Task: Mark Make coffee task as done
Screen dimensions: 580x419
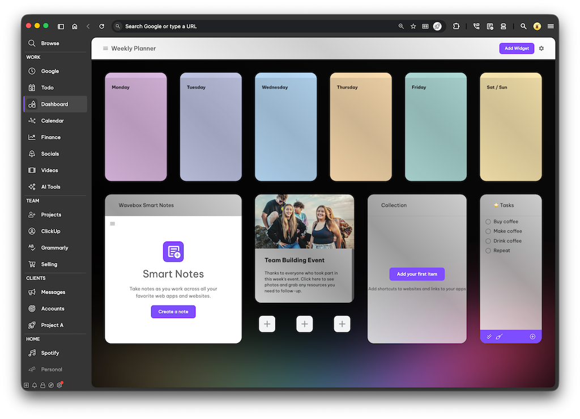Action: (x=488, y=231)
